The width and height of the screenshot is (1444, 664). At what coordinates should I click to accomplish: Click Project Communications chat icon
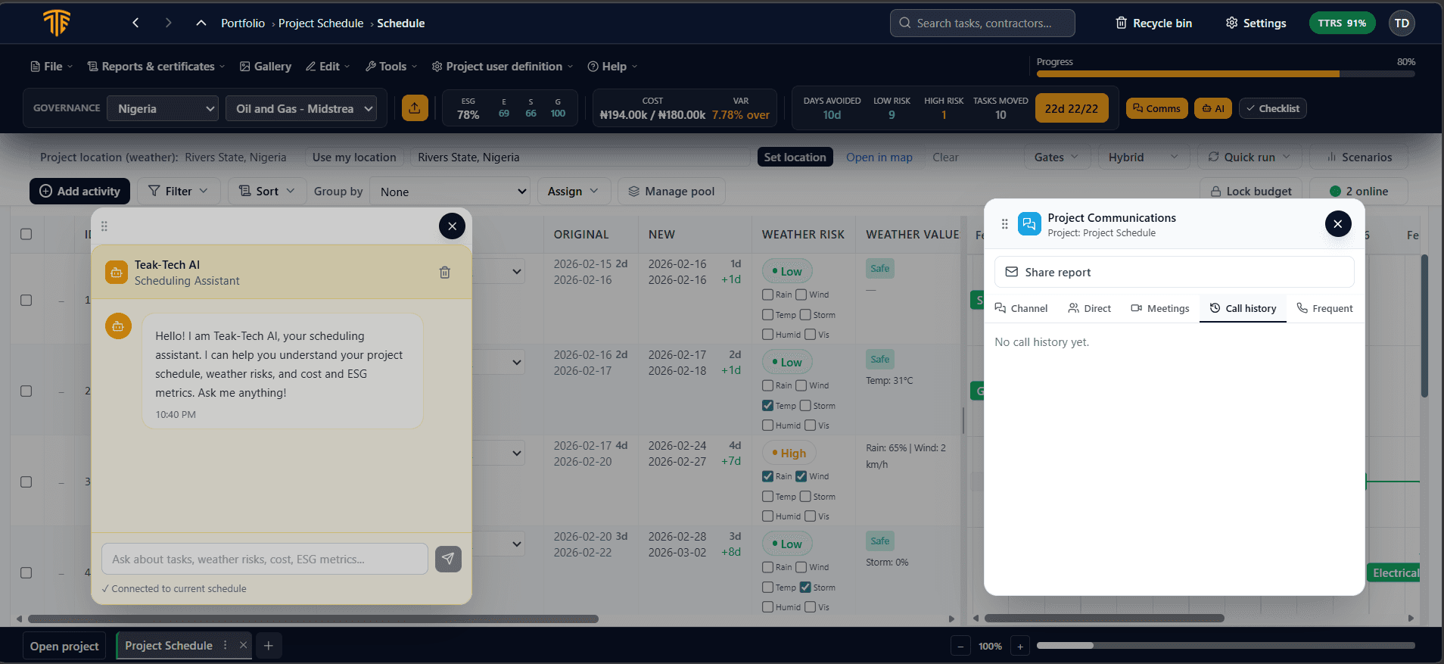[1029, 224]
